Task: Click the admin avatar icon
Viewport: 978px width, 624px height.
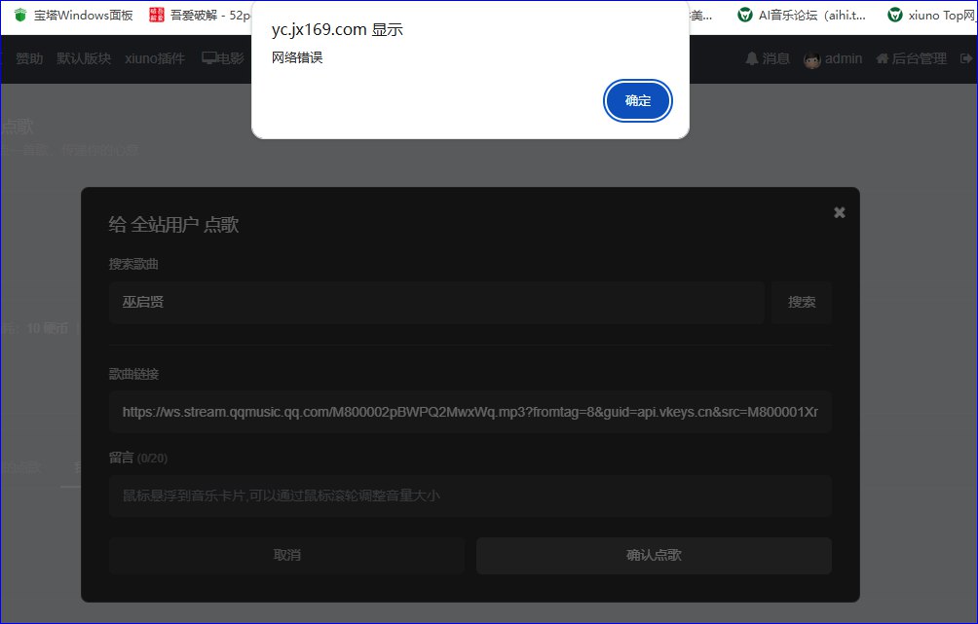Action: click(811, 58)
